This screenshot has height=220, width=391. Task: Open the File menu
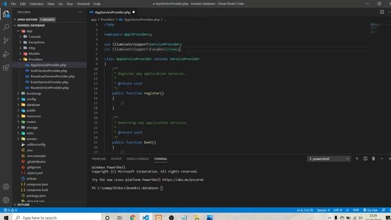(x=13, y=4)
